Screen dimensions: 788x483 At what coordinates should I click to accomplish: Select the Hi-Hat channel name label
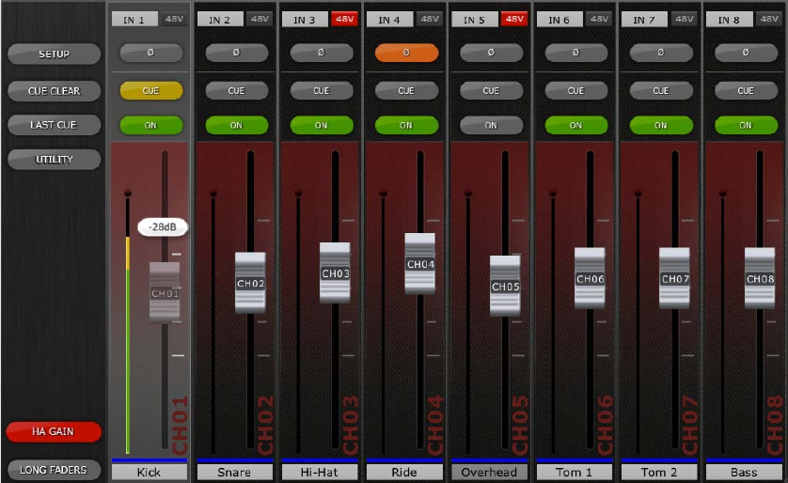(320, 473)
